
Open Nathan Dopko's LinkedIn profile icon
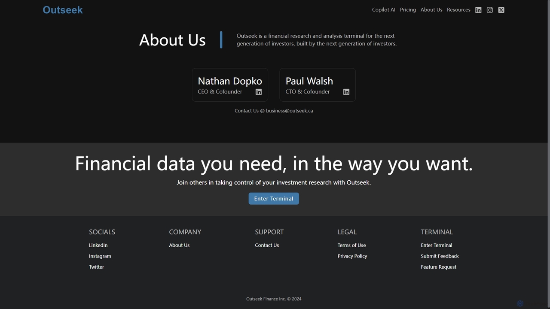coord(259,92)
